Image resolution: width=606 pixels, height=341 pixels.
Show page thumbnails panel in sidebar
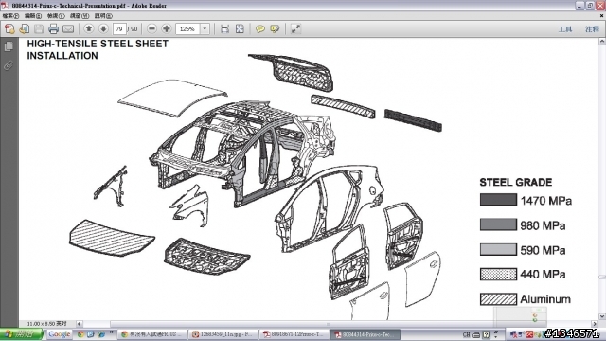9,46
